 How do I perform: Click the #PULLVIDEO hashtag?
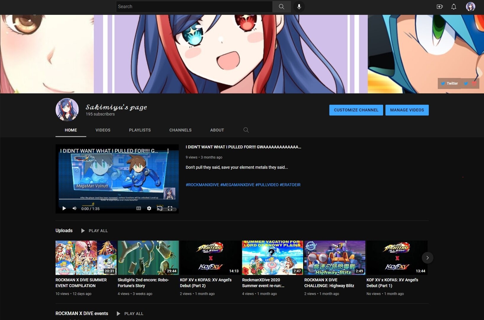pyautogui.click(x=267, y=185)
